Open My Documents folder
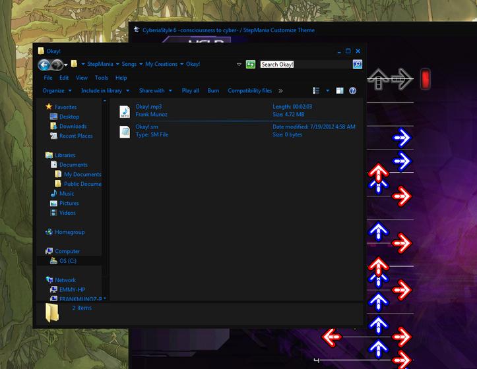This screenshot has width=477, height=369. [x=82, y=174]
